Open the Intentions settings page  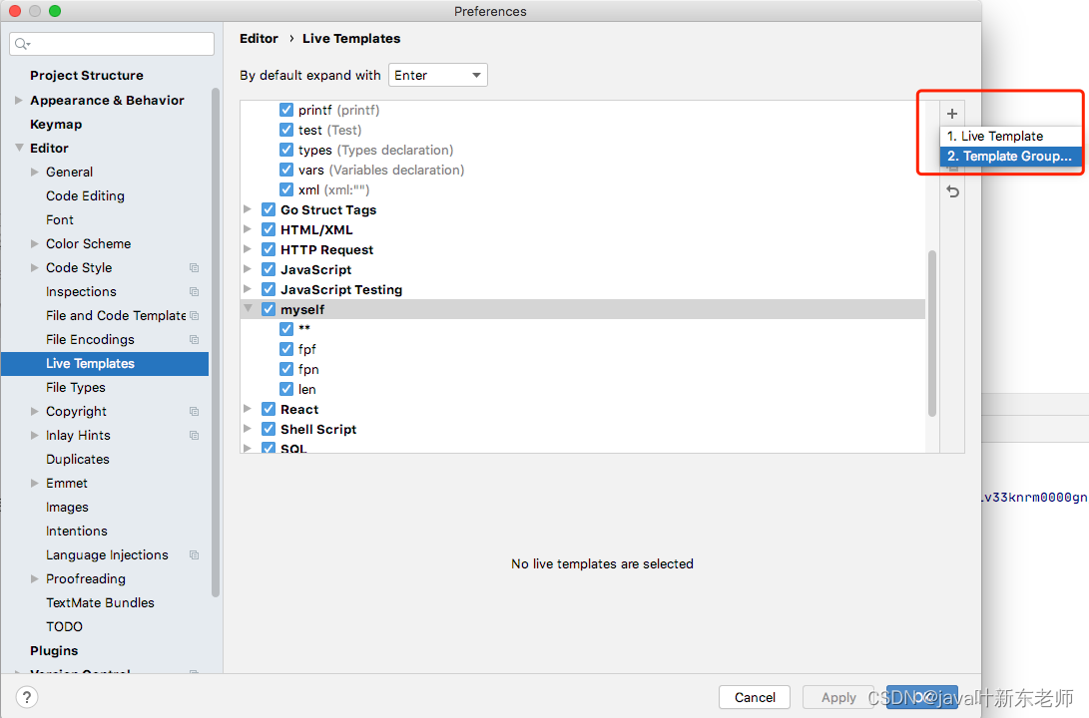[x=77, y=531]
